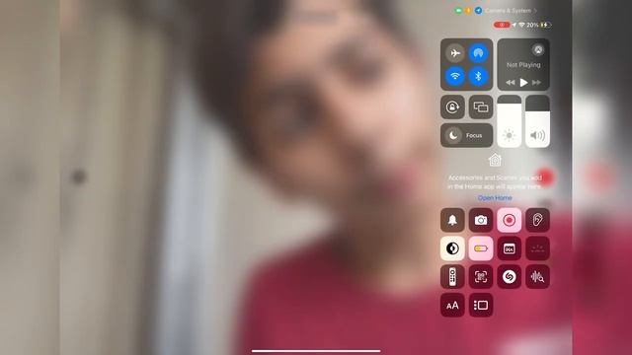Toggle Stage Manager
The height and width of the screenshot is (355, 632).
pos(481,305)
